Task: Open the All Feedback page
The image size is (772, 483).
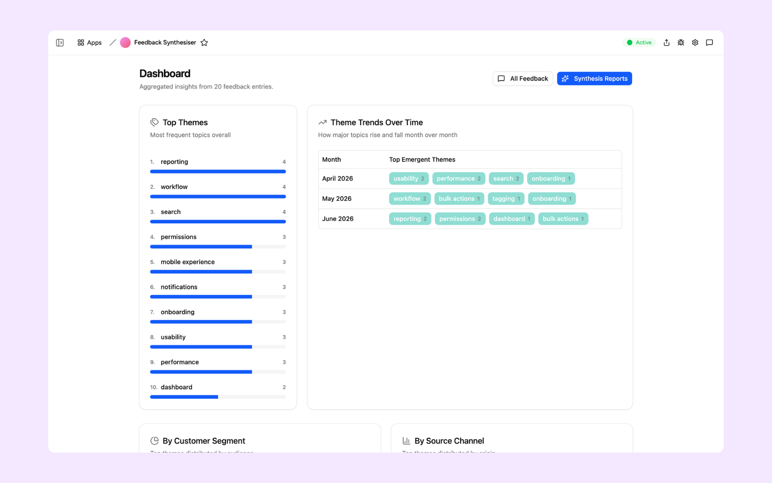Action: point(523,78)
